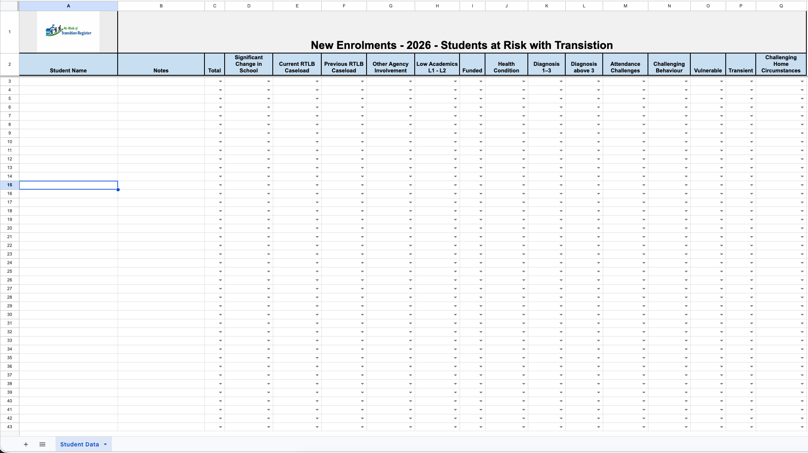808x453 pixels.
Task: Expand the Funded dropdown in row 5
Action: click(481, 99)
